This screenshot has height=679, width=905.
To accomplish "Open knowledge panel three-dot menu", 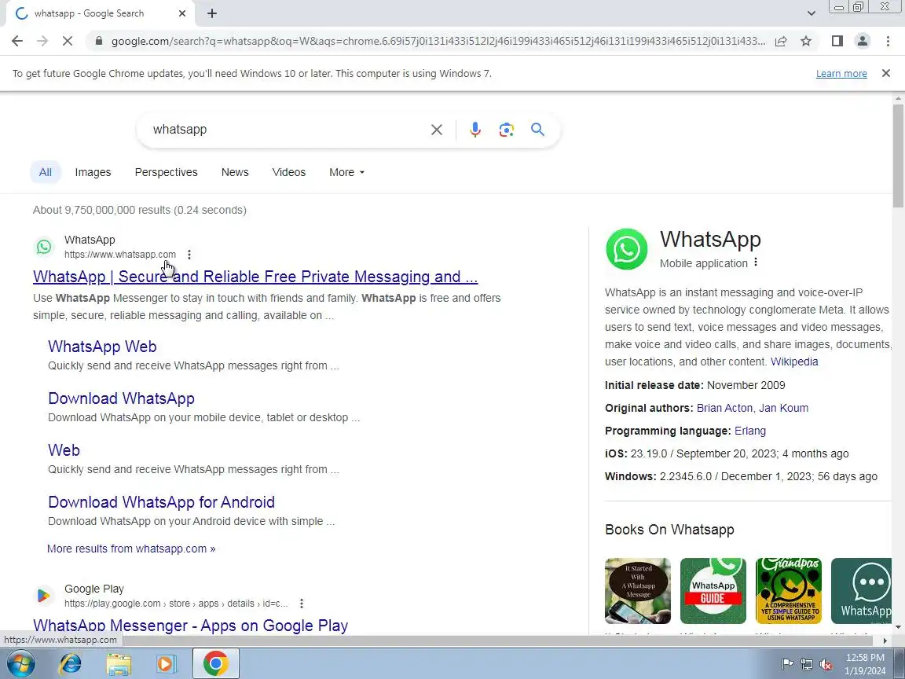I will tap(756, 262).
